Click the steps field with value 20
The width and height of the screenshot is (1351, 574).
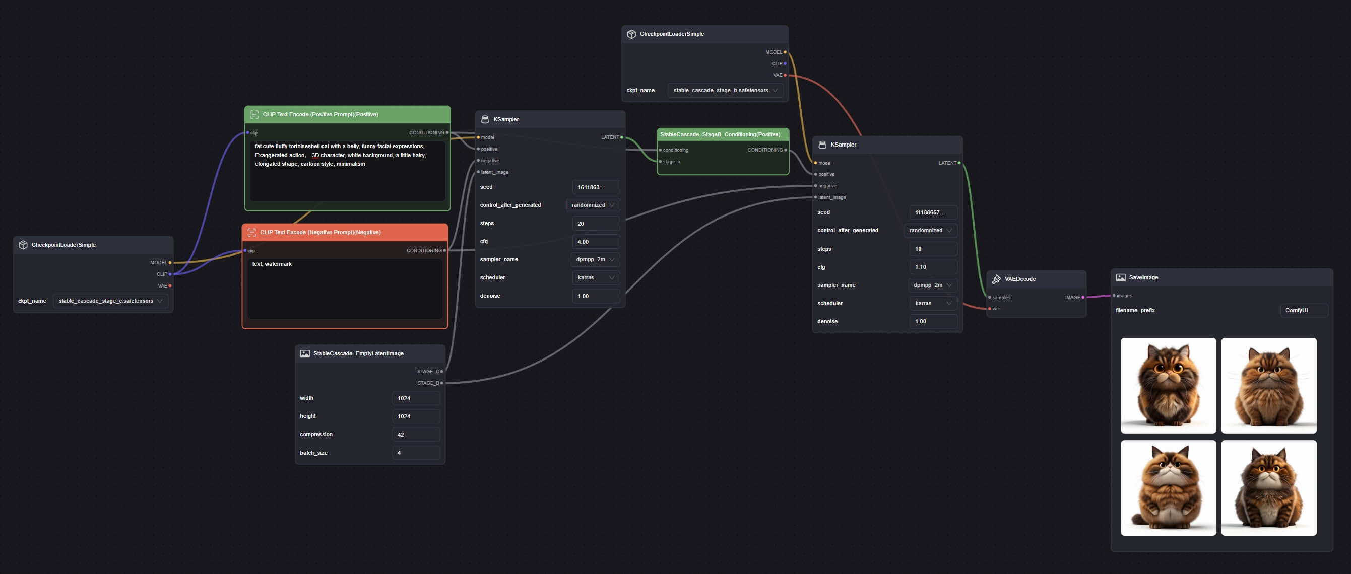[596, 224]
